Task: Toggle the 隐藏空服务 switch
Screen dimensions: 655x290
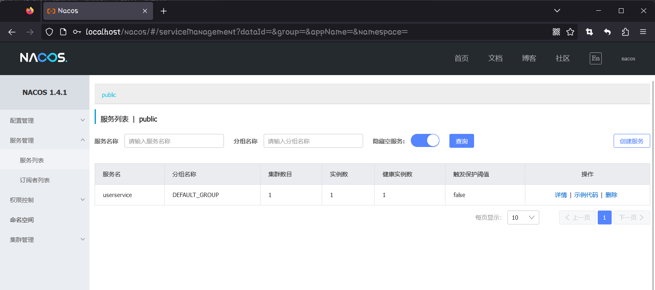Action: (425, 141)
